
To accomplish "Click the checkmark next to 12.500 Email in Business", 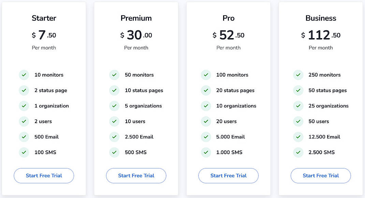I will coord(298,137).
